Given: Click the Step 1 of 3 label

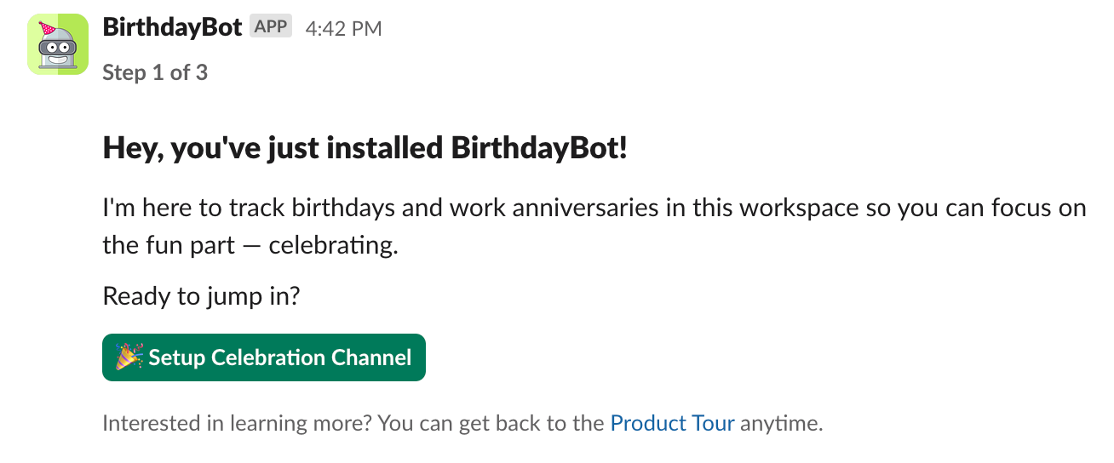Looking at the screenshot, I should click(154, 72).
